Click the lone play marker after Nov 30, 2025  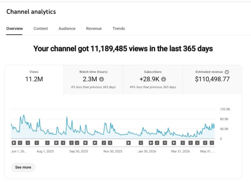128,143
